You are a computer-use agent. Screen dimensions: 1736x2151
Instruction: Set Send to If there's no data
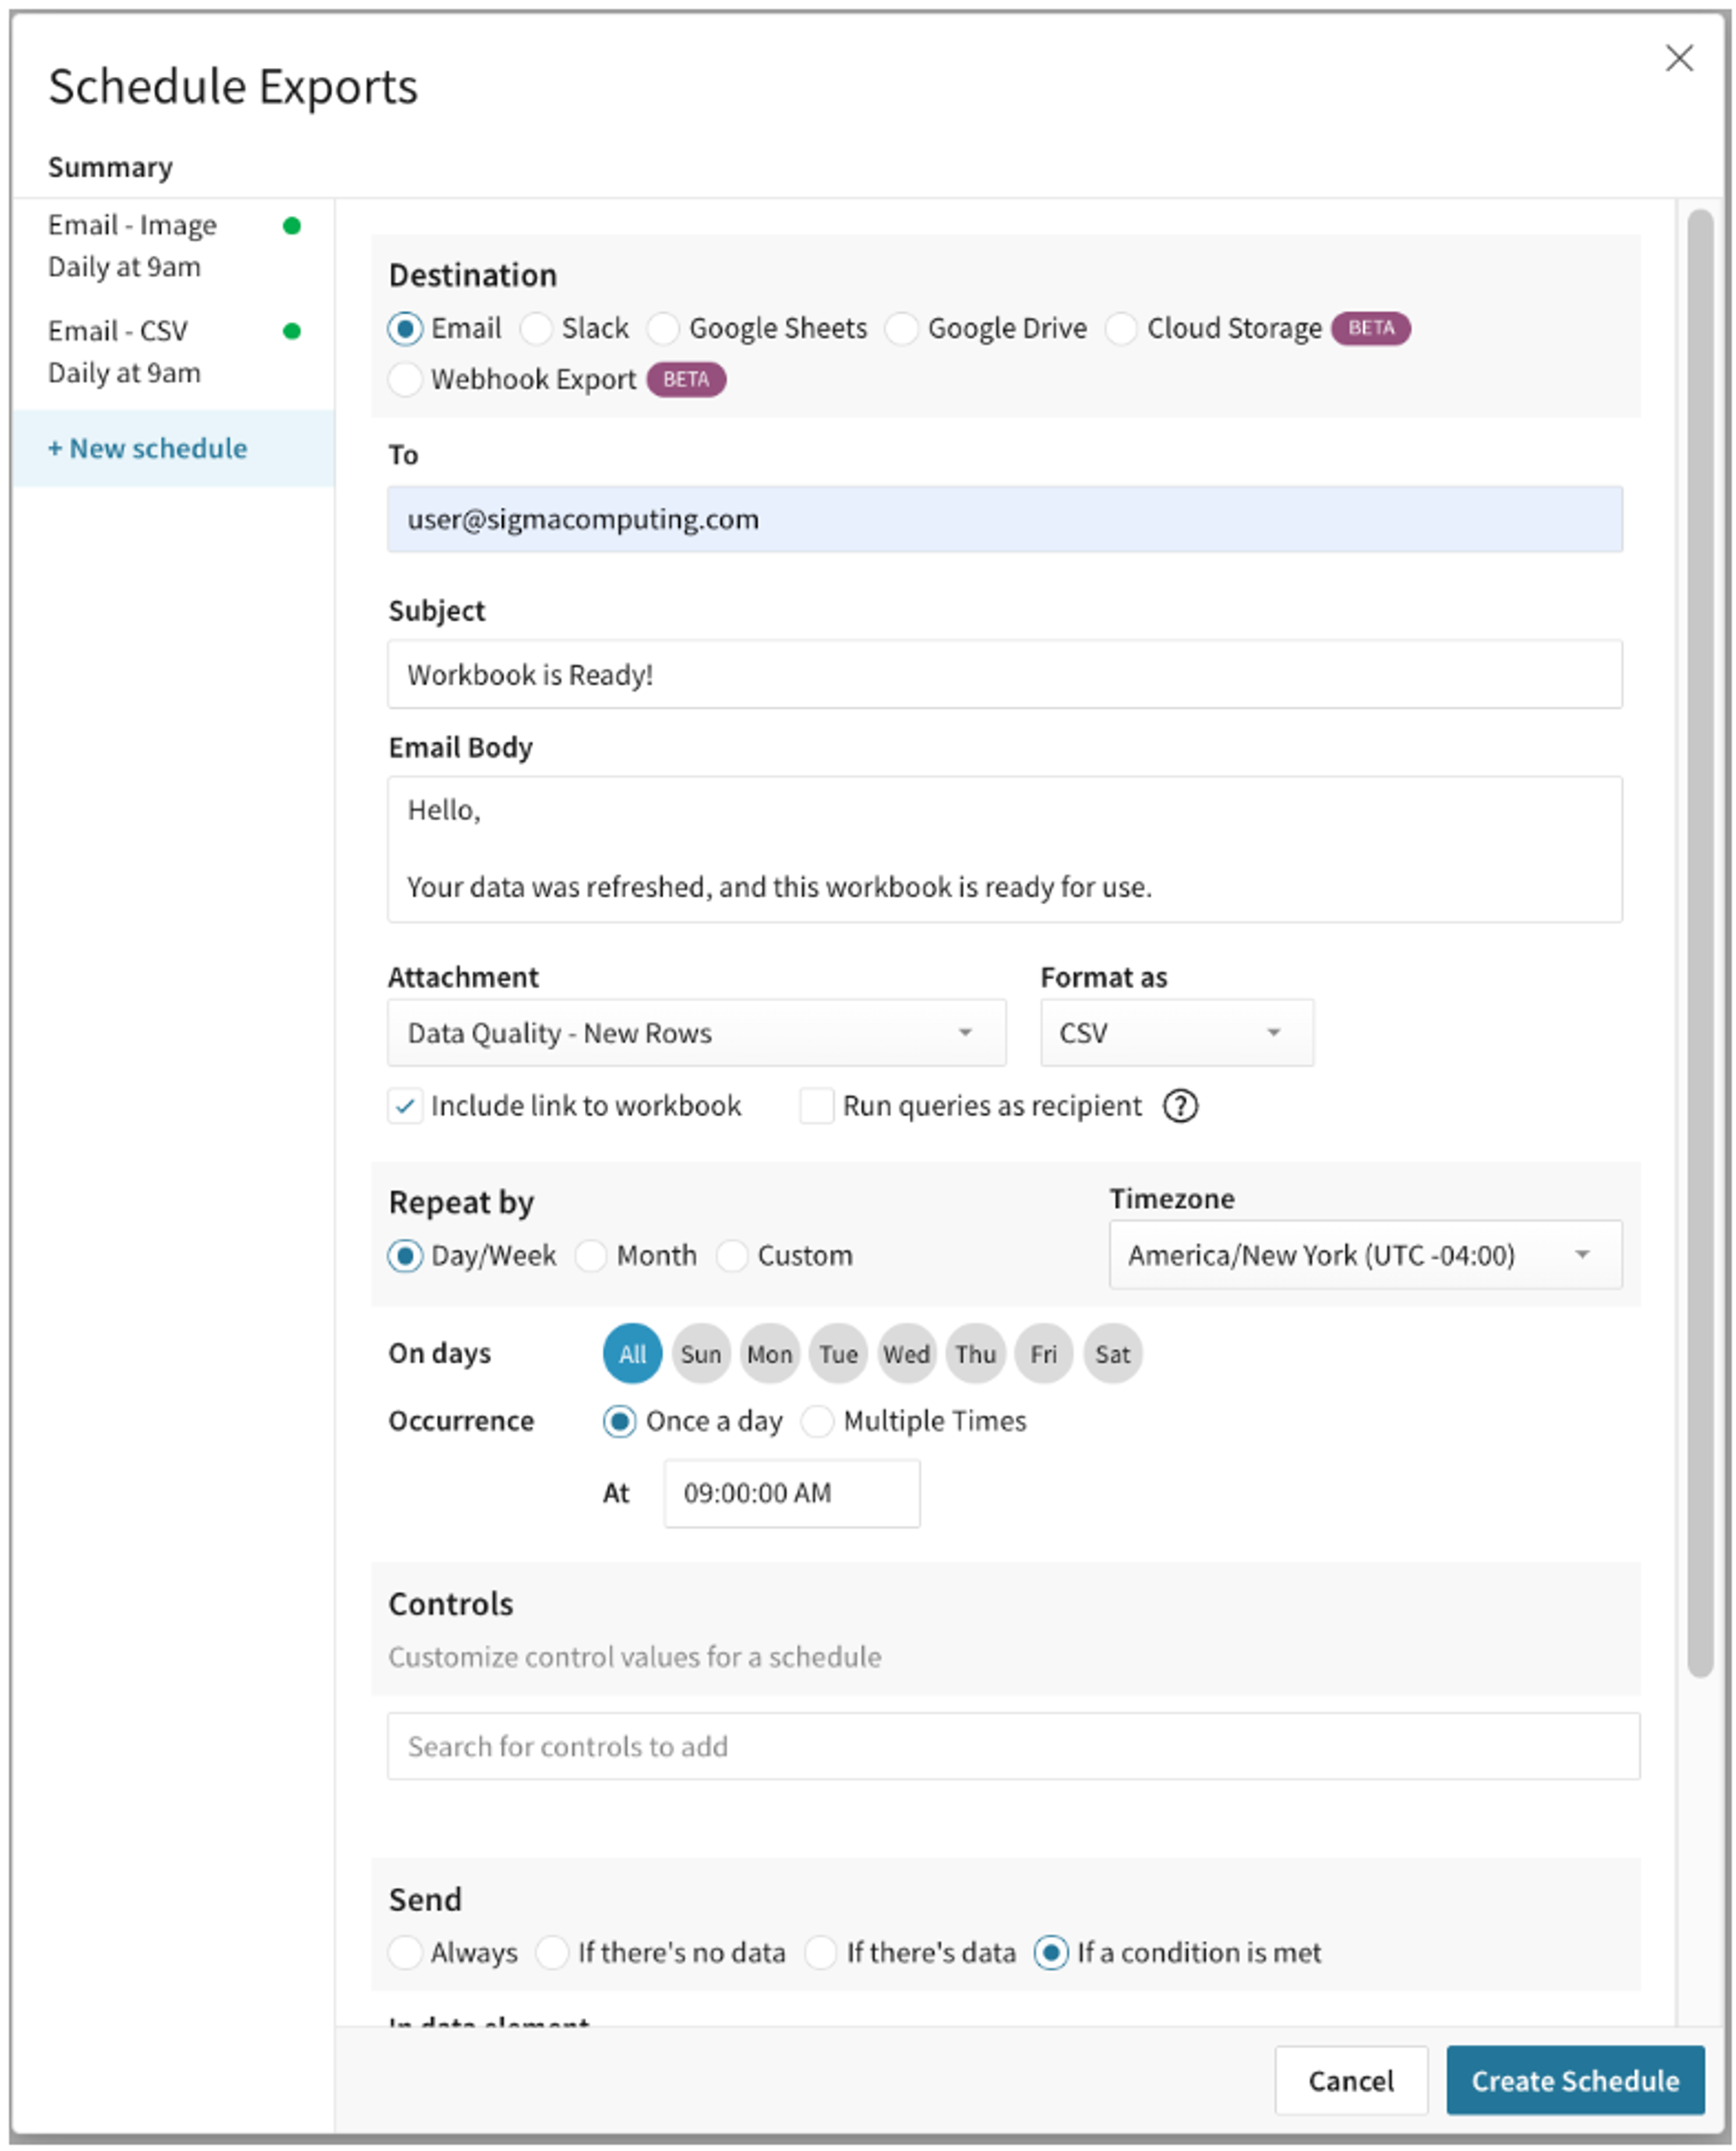(552, 1952)
